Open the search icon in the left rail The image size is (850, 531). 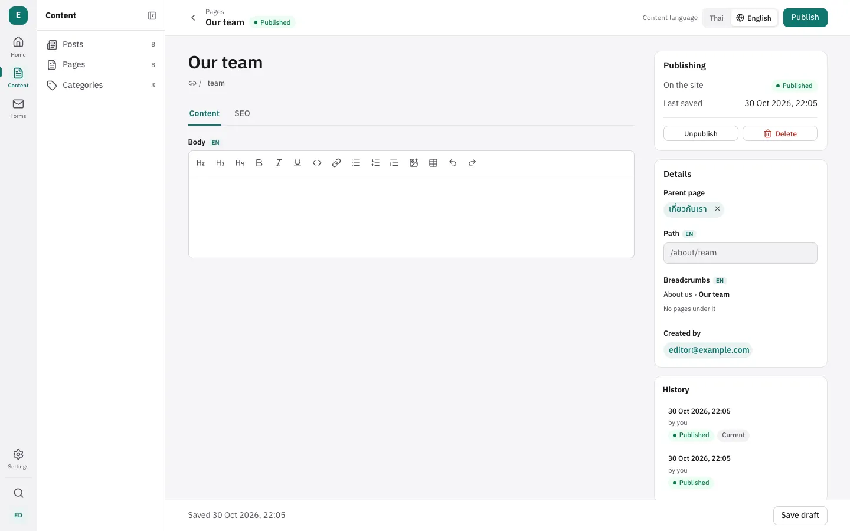click(18, 493)
